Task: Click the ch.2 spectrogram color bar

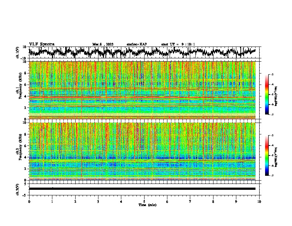Action: tap(267, 155)
